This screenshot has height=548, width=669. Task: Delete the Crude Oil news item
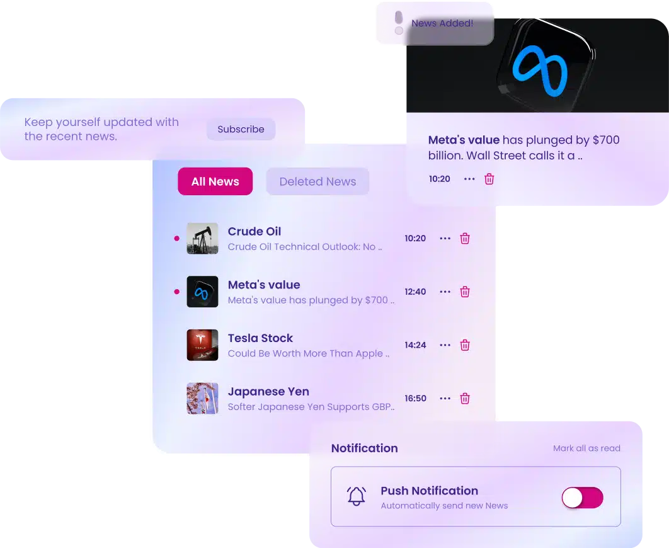[465, 238]
